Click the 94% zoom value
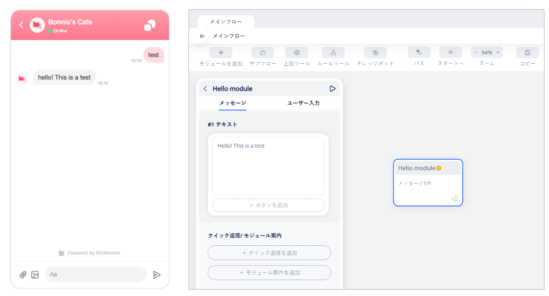This screenshot has height=296, width=549. pyautogui.click(x=487, y=52)
